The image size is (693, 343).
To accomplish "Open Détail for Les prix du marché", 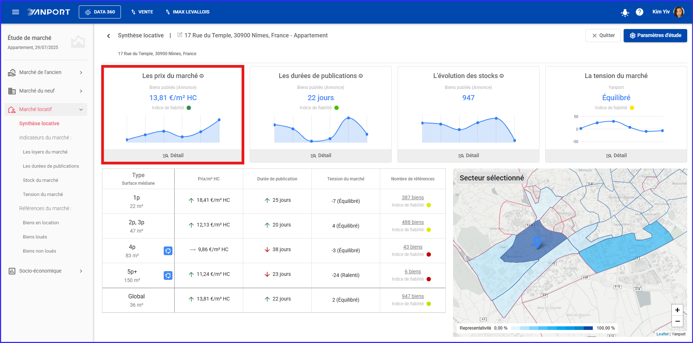I will pyautogui.click(x=173, y=155).
